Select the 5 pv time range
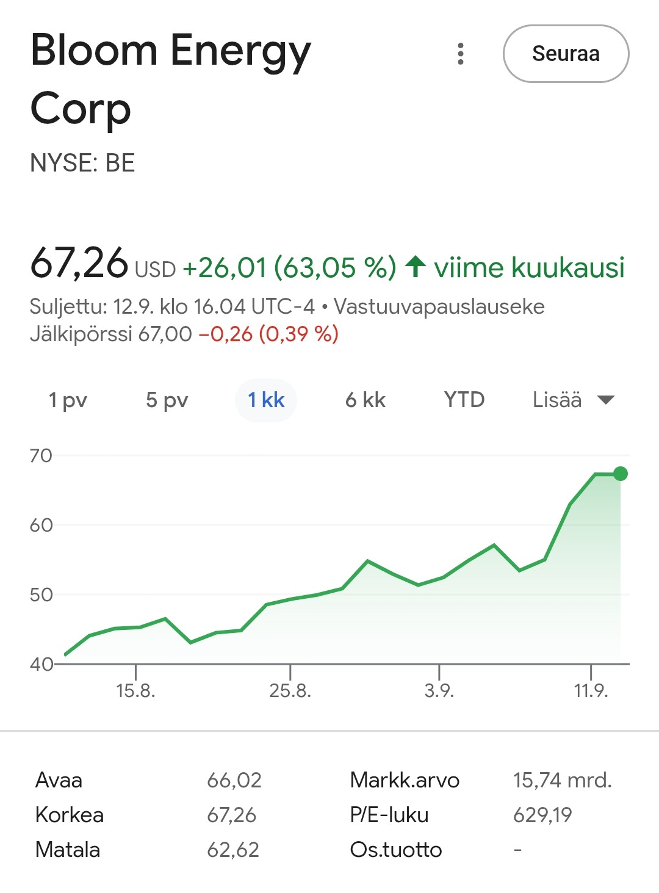The height and width of the screenshot is (893, 659). point(167,400)
